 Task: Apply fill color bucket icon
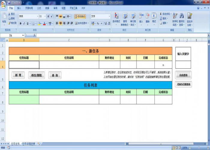[x=39, y=24]
